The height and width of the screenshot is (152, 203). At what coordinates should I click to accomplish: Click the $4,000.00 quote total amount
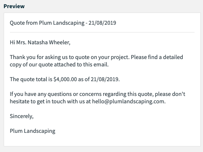65,79
